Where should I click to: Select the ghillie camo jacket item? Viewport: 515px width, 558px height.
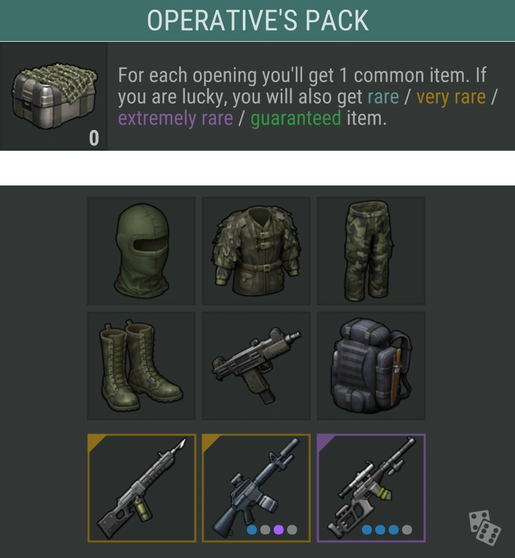pos(256,251)
